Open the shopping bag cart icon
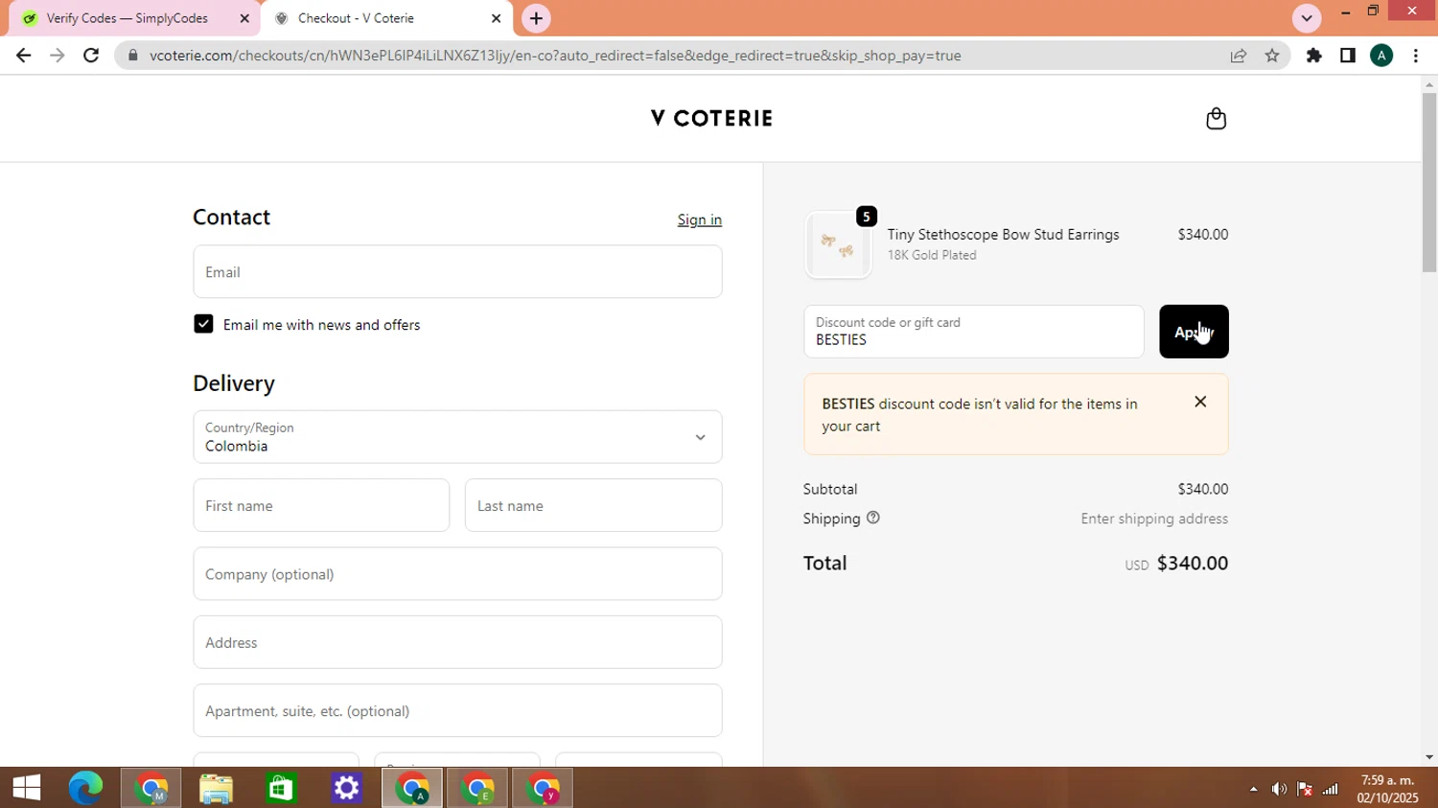The height and width of the screenshot is (808, 1438). 1216,118
